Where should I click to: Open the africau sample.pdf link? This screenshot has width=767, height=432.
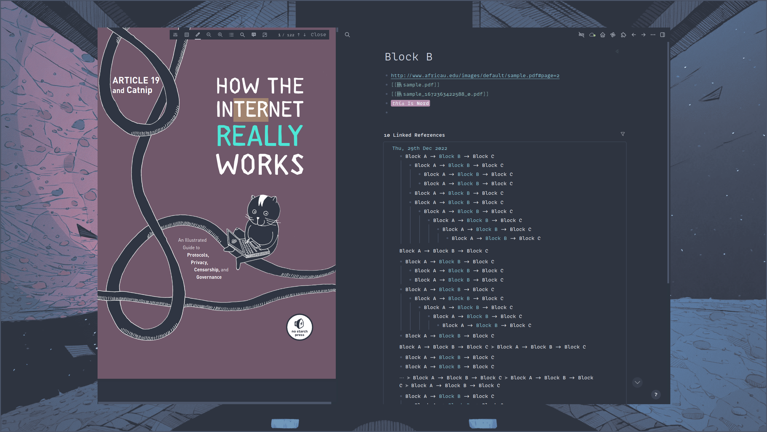tap(475, 75)
